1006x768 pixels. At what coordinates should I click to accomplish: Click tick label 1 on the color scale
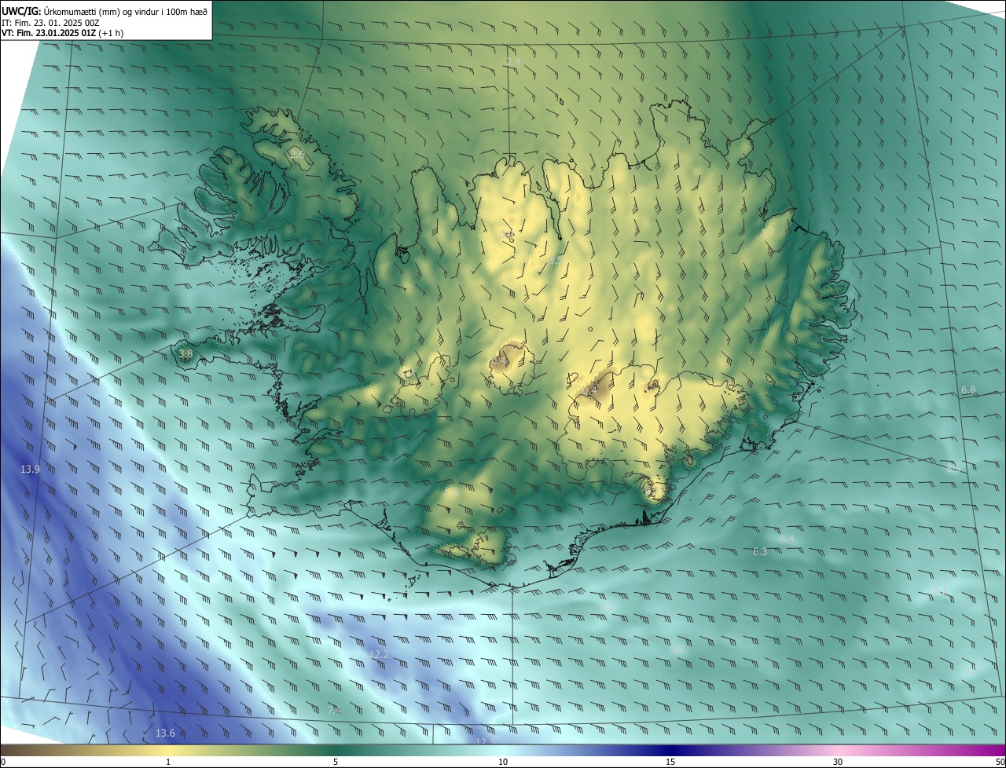(x=168, y=762)
